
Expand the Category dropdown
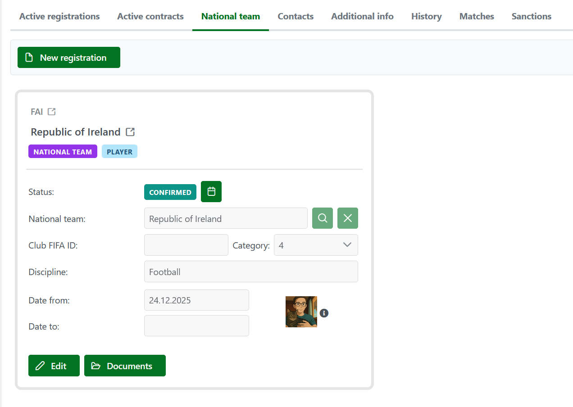tap(316, 245)
